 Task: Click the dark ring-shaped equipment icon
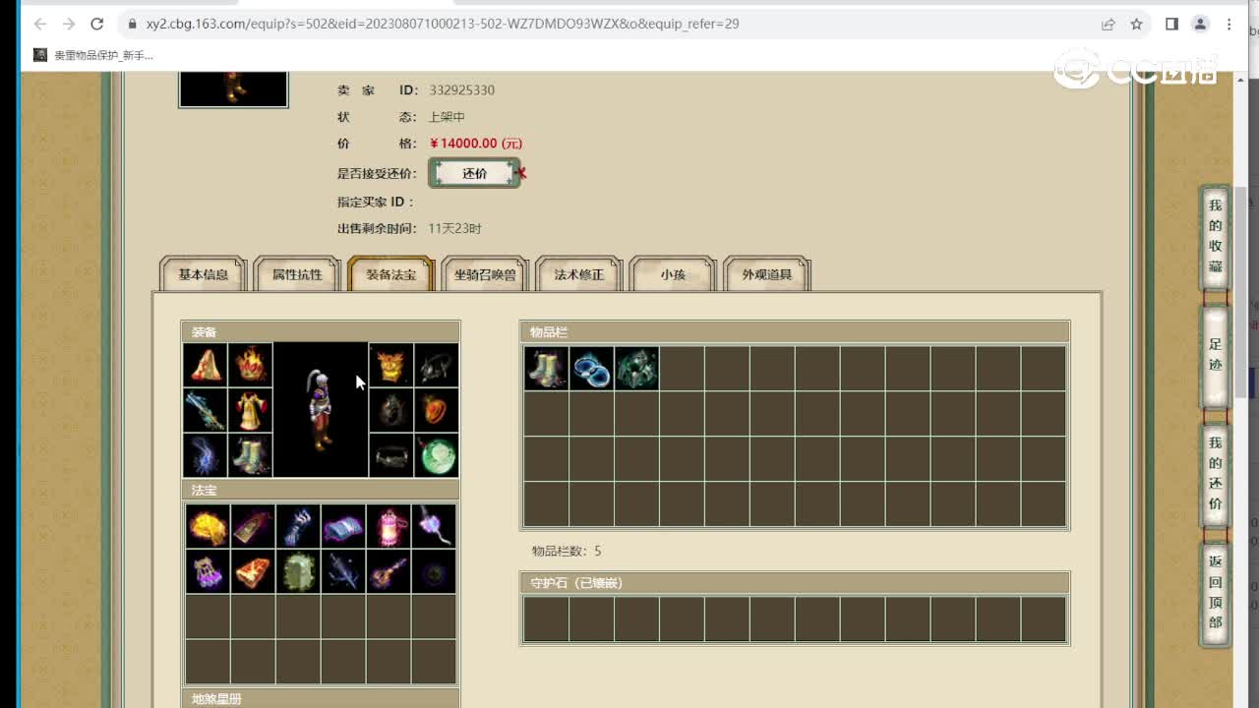click(x=390, y=410)
